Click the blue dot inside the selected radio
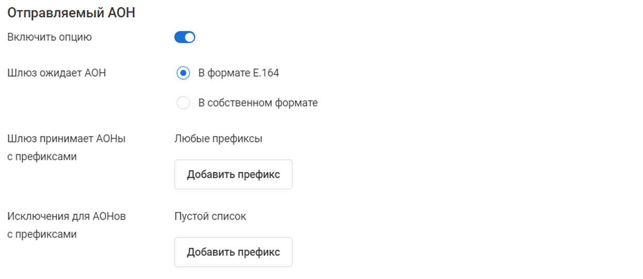Image resolution: width=643 pixels, height=279 pixels. pyautogui.click(x=183, y=73)
